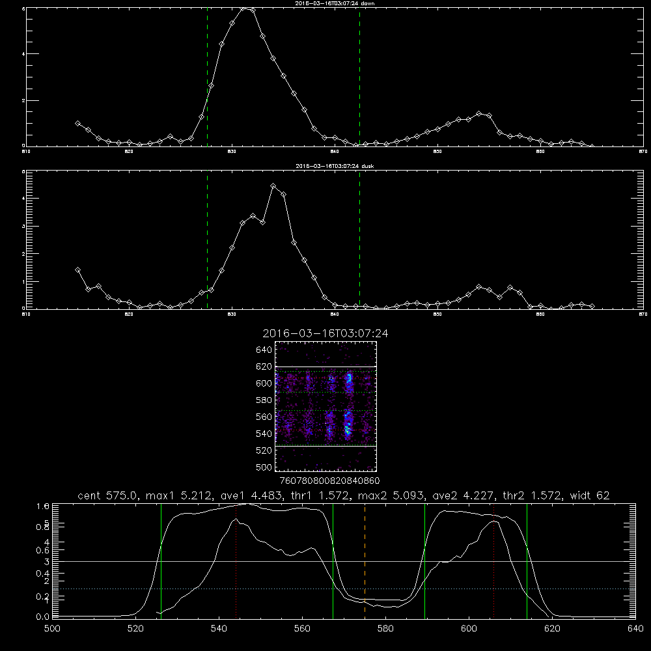Click the '580' label on bottom plot x-axis
Screen dimensions: 651x651
point(385,629)
